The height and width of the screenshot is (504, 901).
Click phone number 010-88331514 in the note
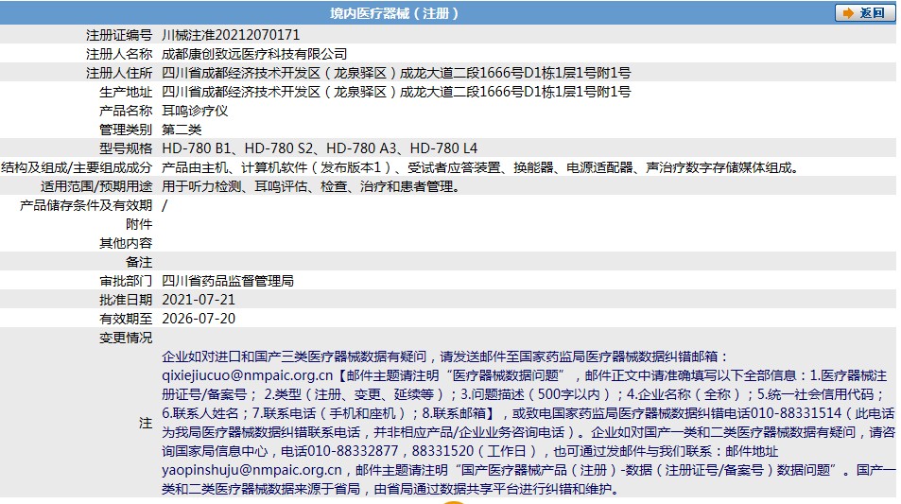(796, 413)
